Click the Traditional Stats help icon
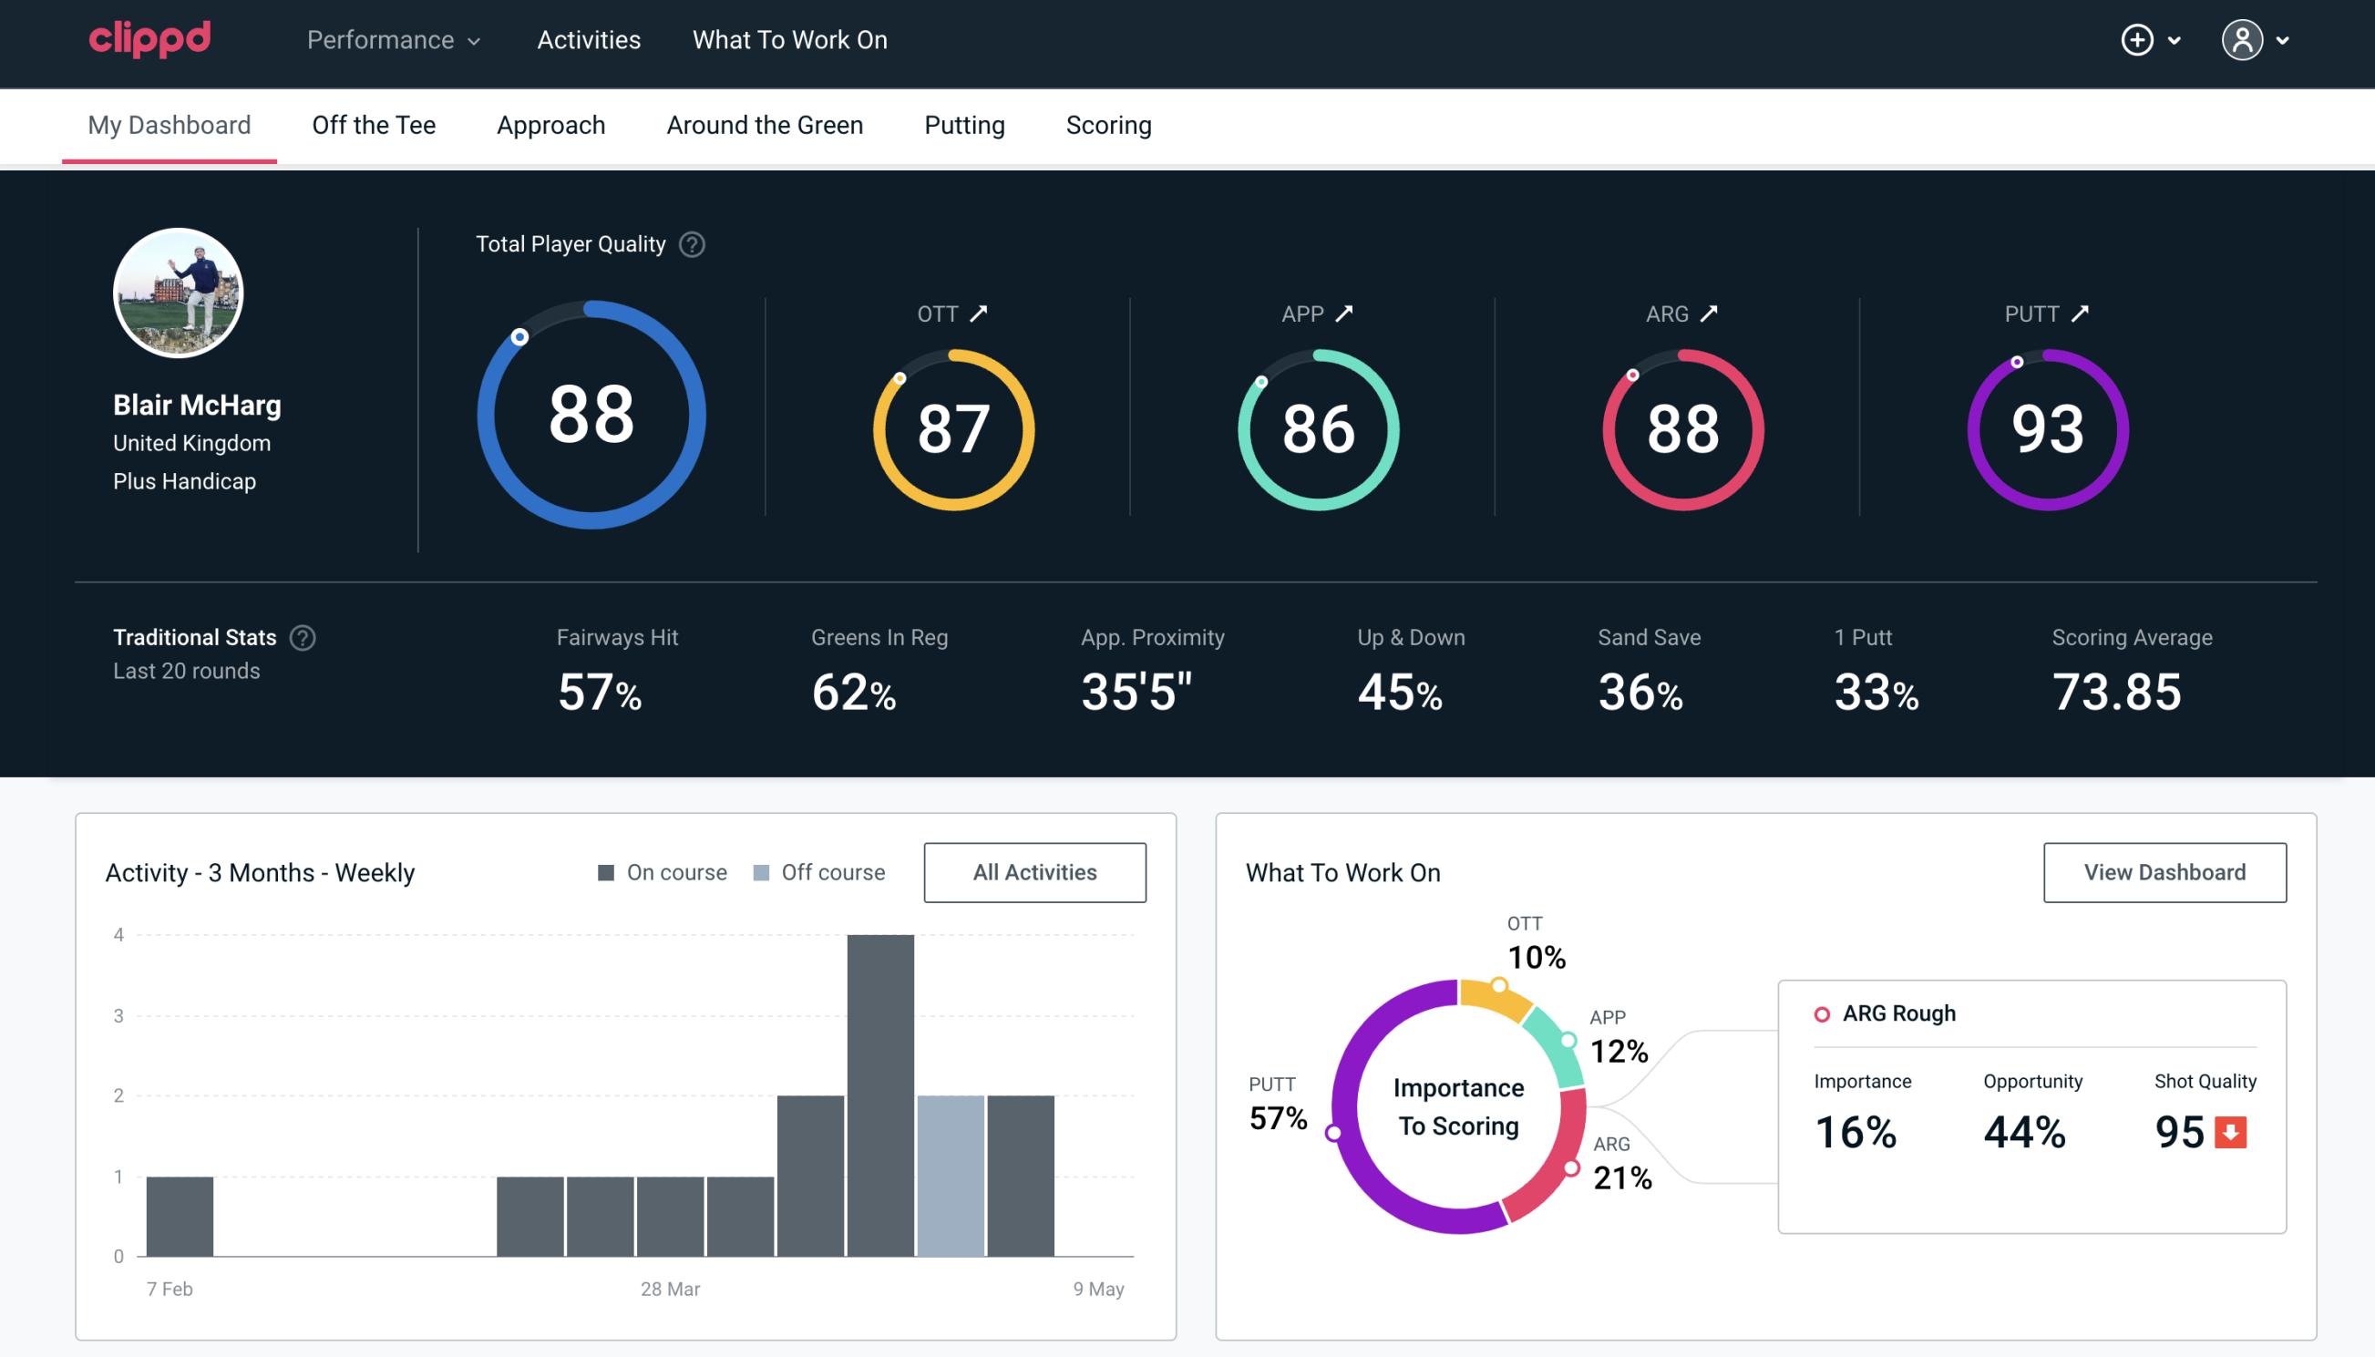Screen dimensions: 2375x1357 [x=302, y=636]
